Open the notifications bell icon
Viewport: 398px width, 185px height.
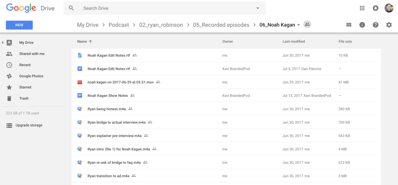[375, 8]
